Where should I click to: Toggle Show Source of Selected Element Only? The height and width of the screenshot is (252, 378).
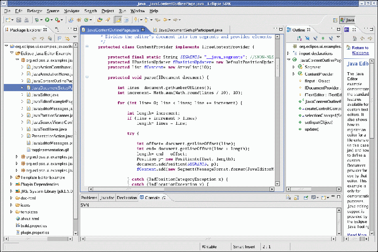[126, 20]
